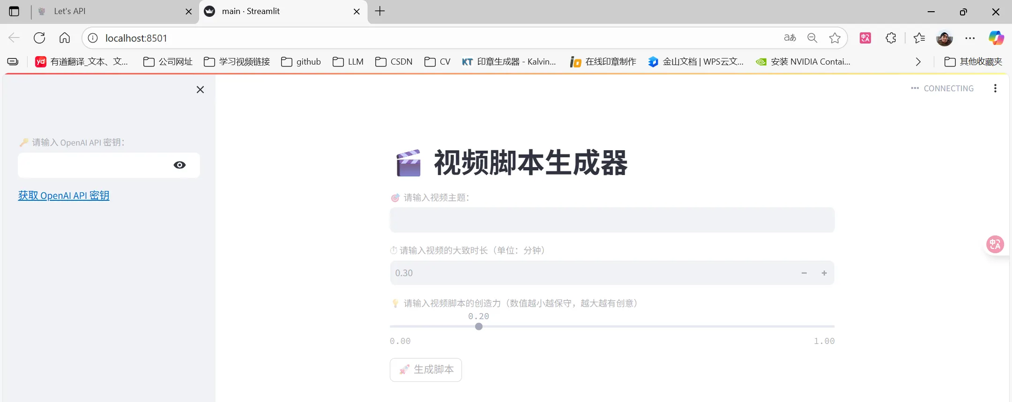Open the 学习视频链接 bookmark folder
This screenshot has height=402, width=1012.
pyautogui.click(x=237, y=62)
